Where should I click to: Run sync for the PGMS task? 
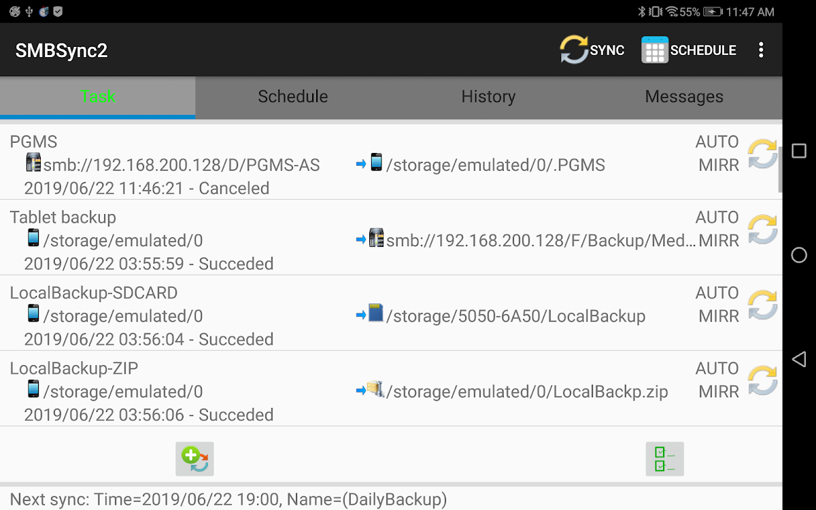tap(762, 154)
